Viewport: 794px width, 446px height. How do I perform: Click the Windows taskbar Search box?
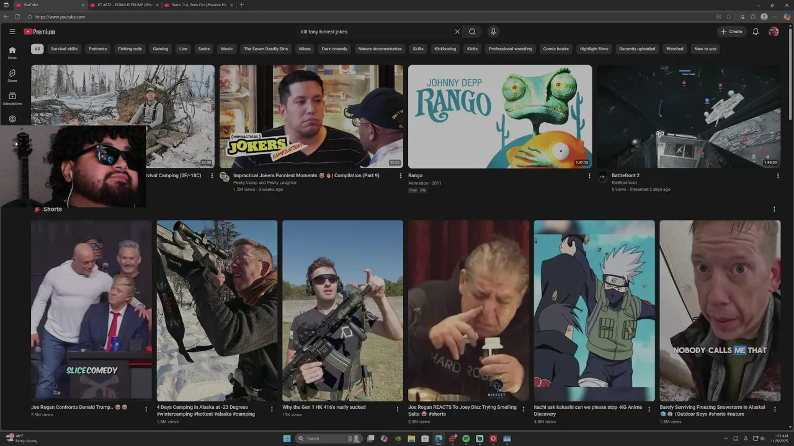[x=329, y=439]
